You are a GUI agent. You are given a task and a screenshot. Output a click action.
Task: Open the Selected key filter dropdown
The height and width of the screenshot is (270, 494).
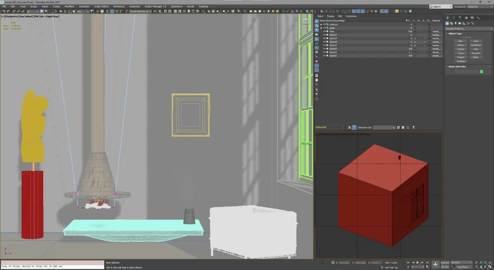461,262
